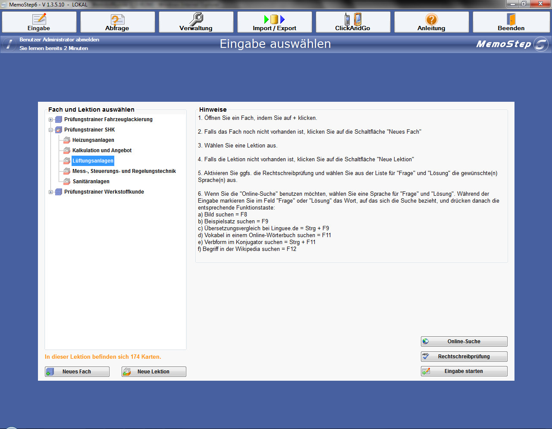Select the Heizungsanlagen lesson

93,140
